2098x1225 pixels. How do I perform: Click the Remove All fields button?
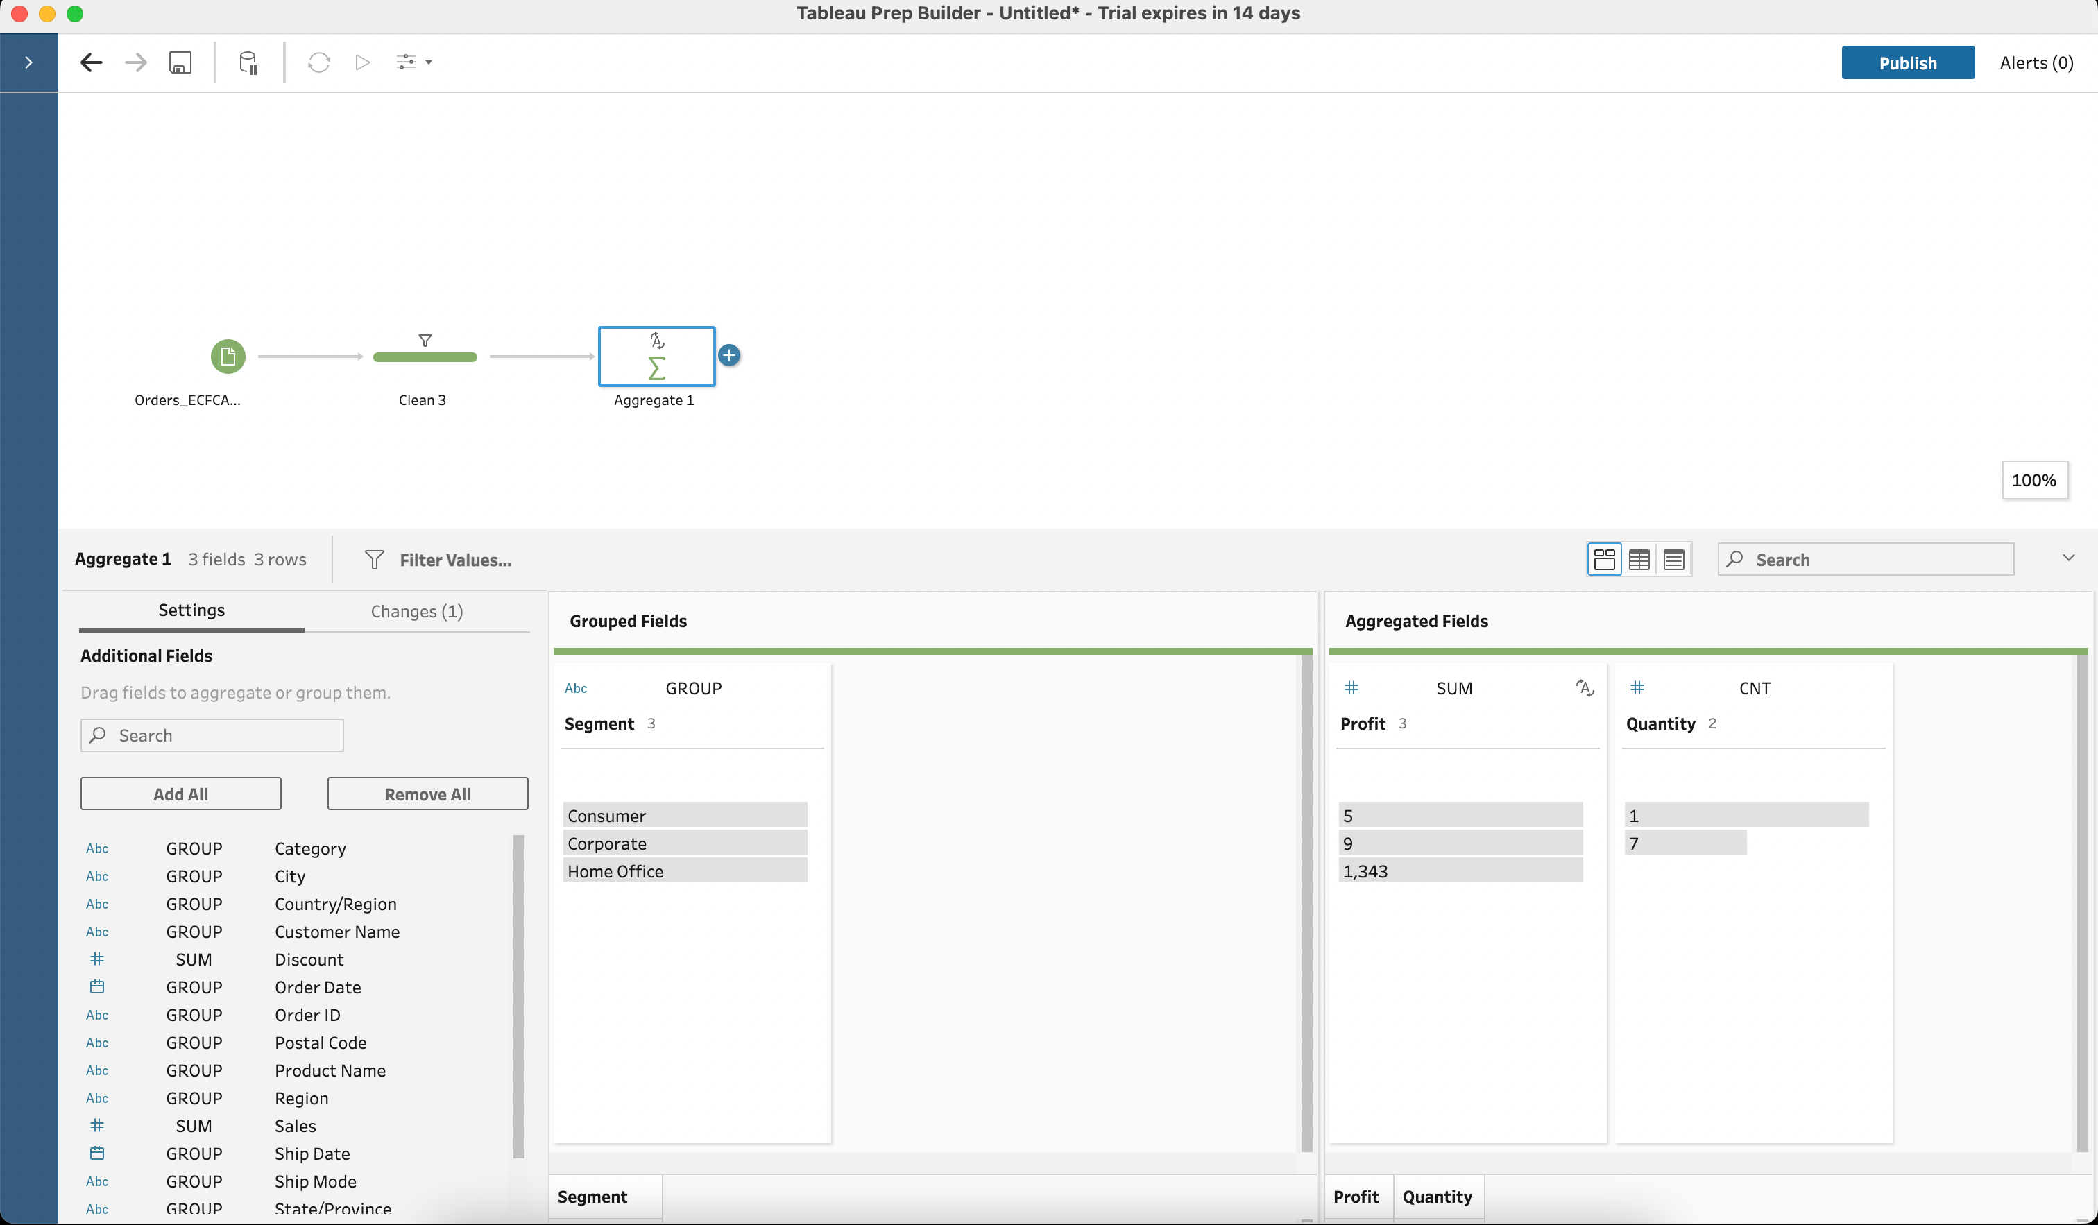pyautogui.click(x=427, y=794)
